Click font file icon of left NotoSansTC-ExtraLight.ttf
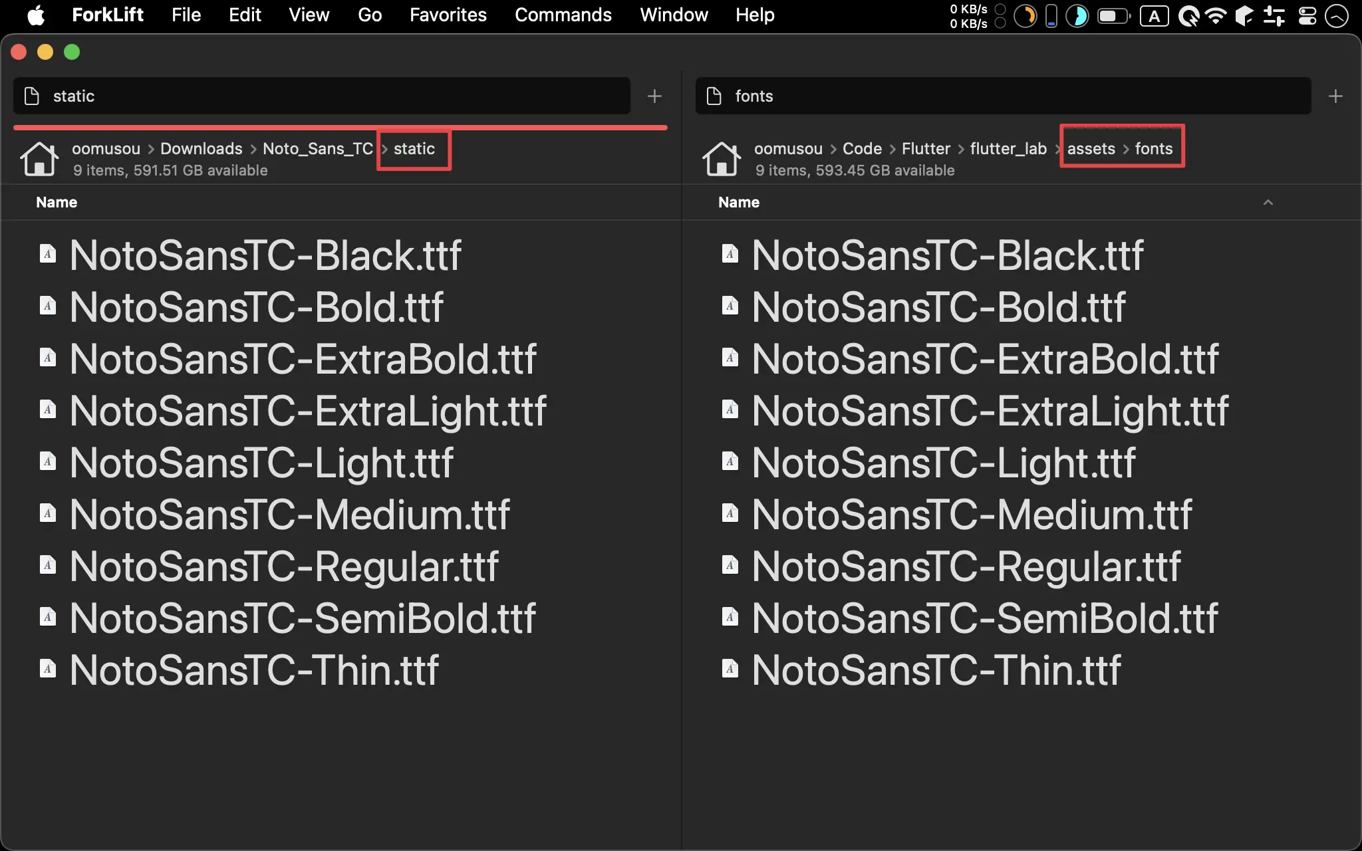Screen dimensions: 1362x851 point(48,410)
